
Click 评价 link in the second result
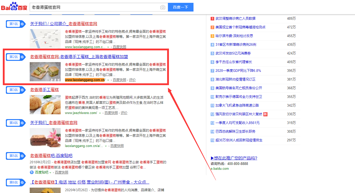[132, 80]
